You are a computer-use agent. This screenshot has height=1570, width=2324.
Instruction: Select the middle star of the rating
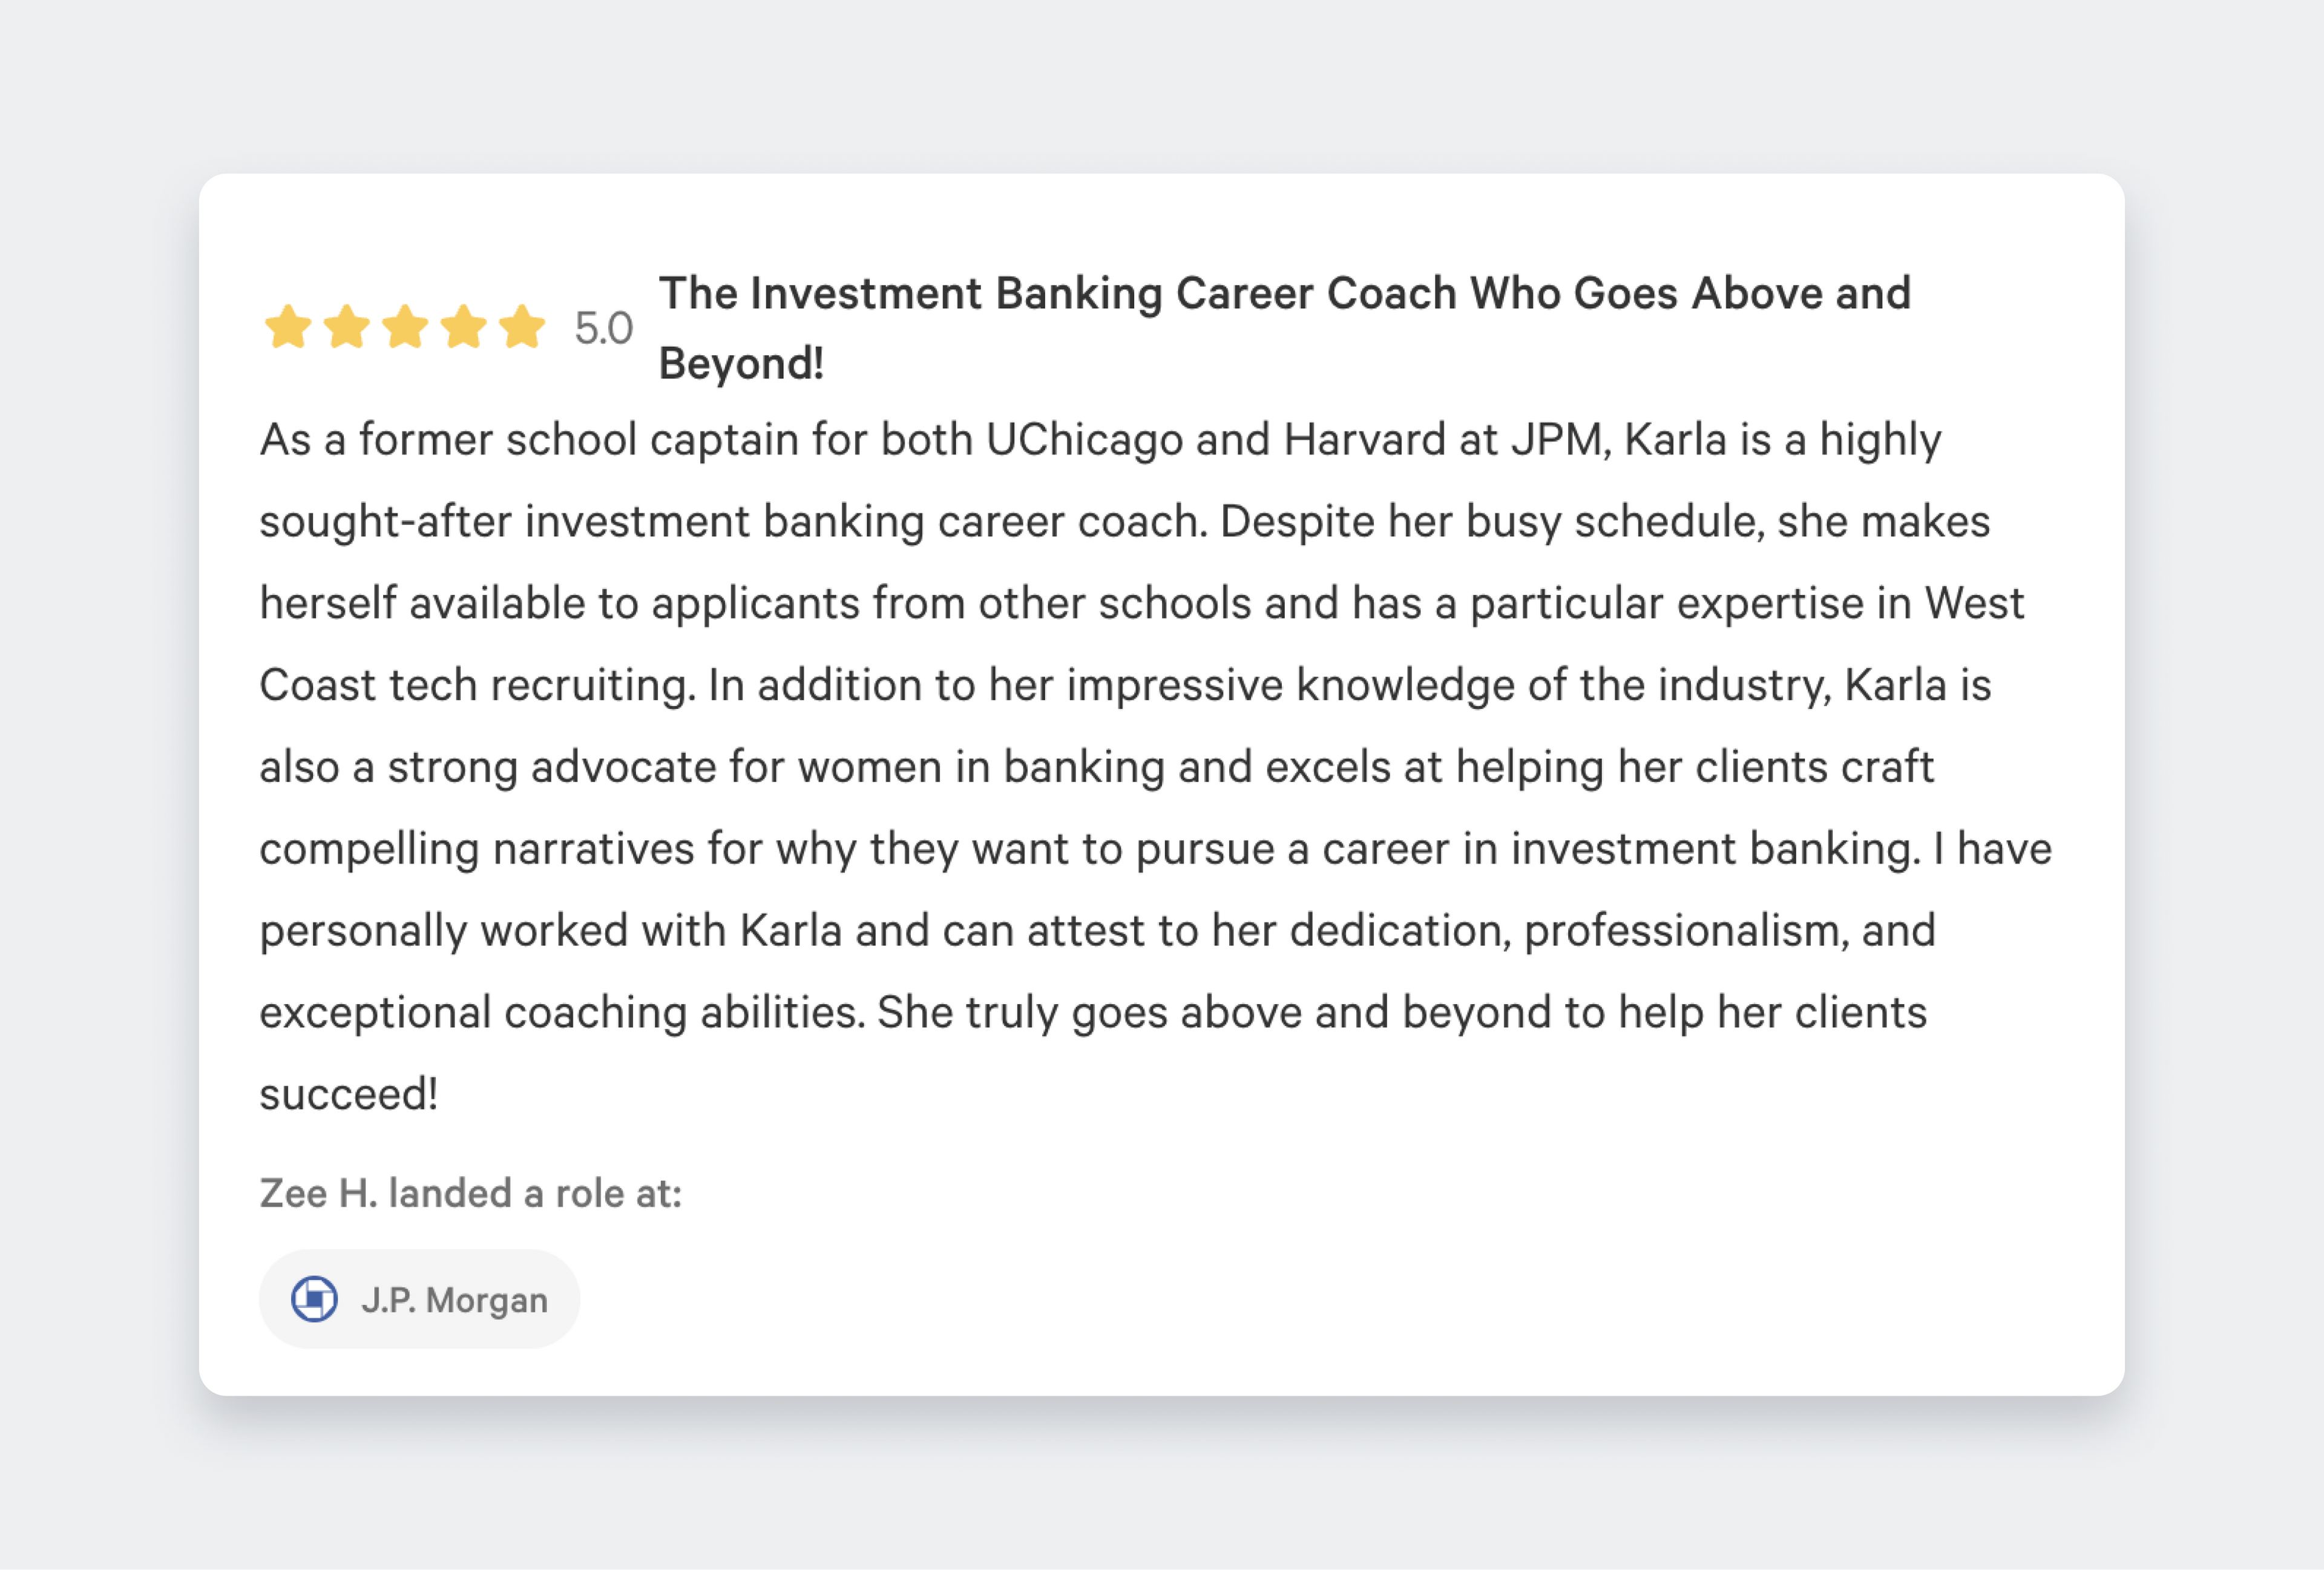coord(405,327)
